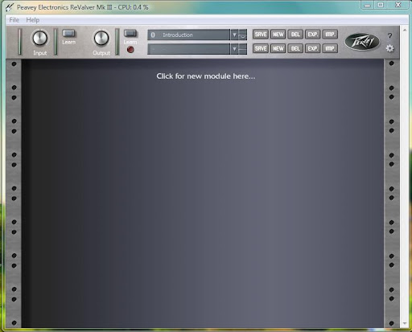Click "Click for new module here..."
The height and width of the screenshot is (332, 412).
206,76
